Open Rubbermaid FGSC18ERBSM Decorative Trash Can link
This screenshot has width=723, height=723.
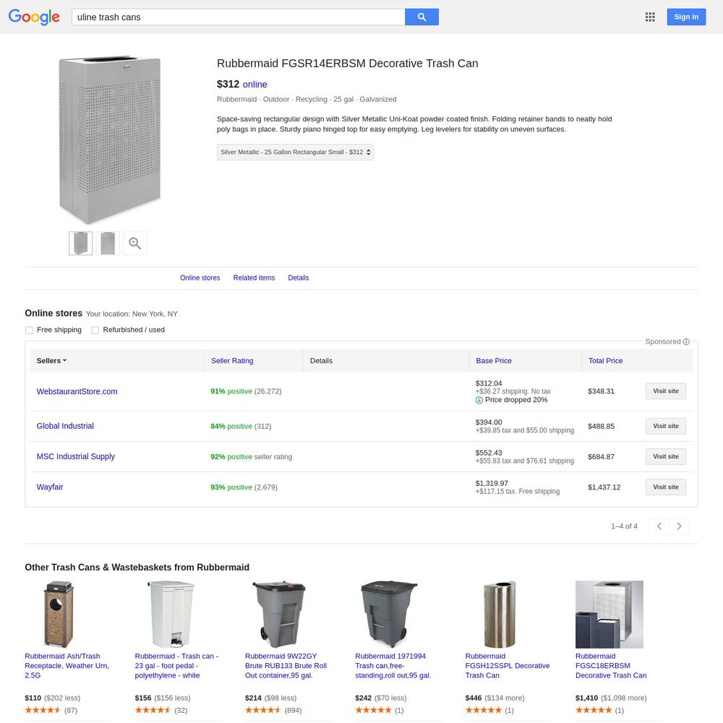pos(611,666)
